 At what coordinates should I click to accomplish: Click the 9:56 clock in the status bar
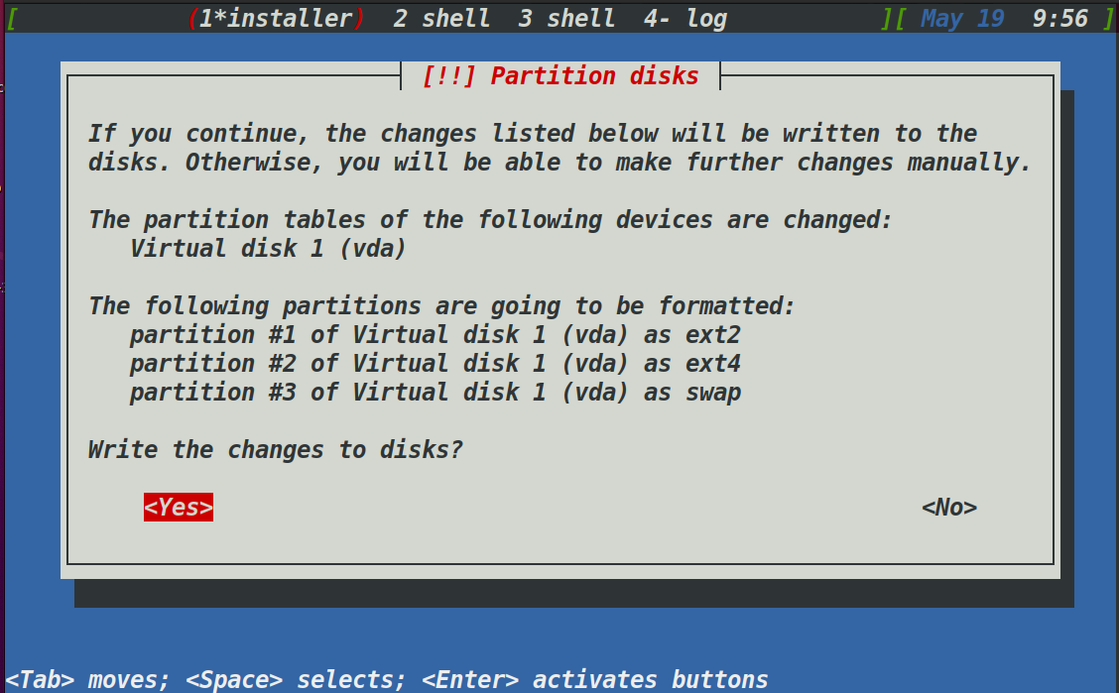coord(1060,18)
